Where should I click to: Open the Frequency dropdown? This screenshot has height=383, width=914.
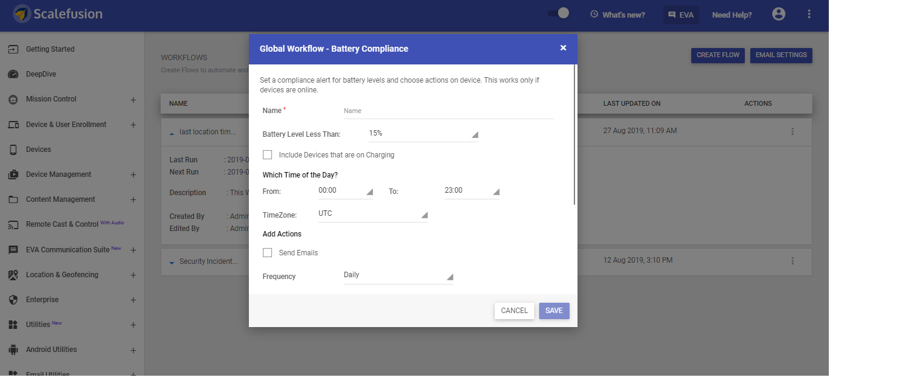point(399,276)
